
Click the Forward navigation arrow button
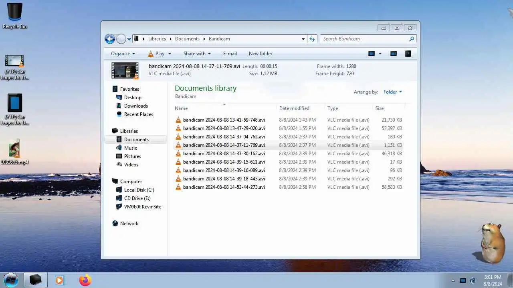coord(121,39)
